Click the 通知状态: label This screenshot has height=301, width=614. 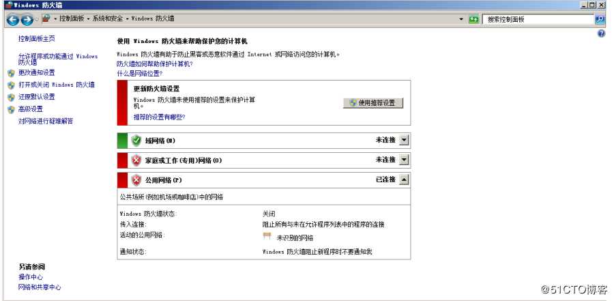tap(133, 252)
